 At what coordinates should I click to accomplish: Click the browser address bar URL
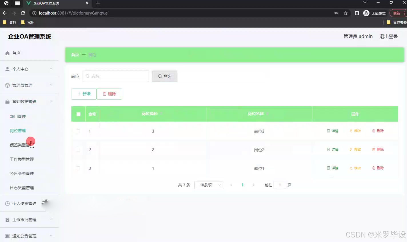(x=74, y=13)
